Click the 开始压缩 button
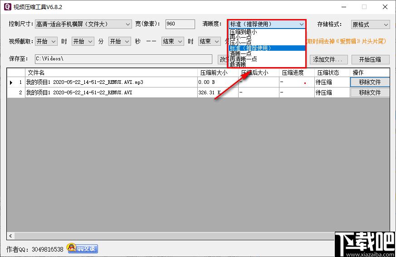This screenshot has height=257, width=396. coord(370,59)
